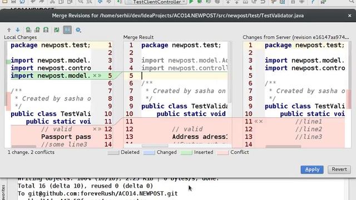Toggle the highlighted button in the merge toolbar
This screenshot has height=200, width=356.
click(x=67, y=29)
